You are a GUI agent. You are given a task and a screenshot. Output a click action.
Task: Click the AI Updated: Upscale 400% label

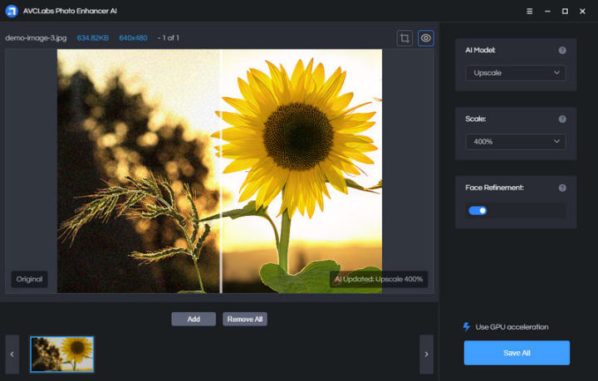(379, 279)
